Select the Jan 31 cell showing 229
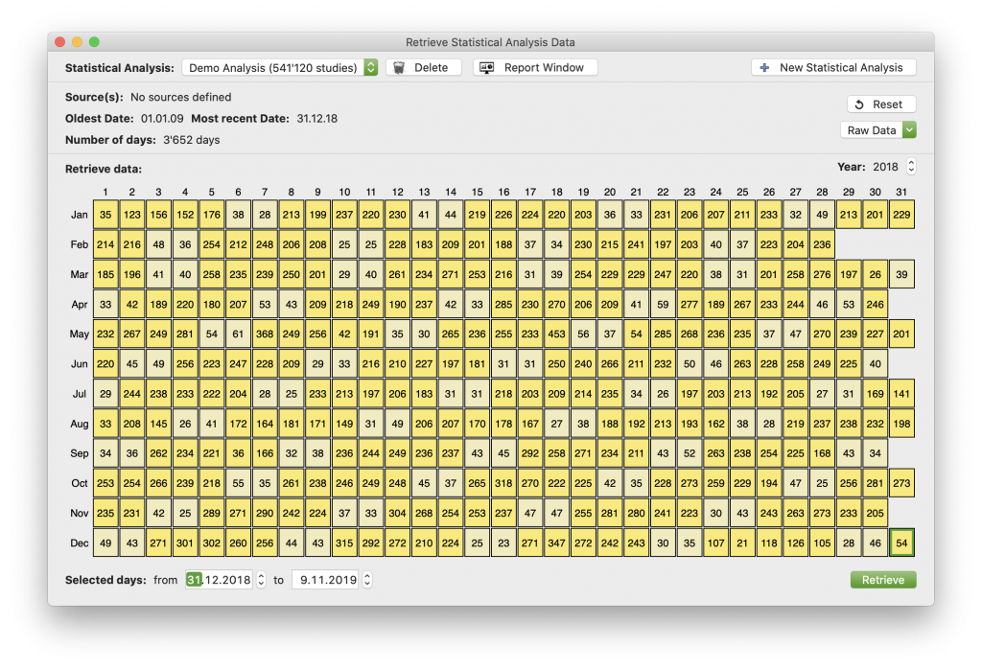 pos(901,215)
